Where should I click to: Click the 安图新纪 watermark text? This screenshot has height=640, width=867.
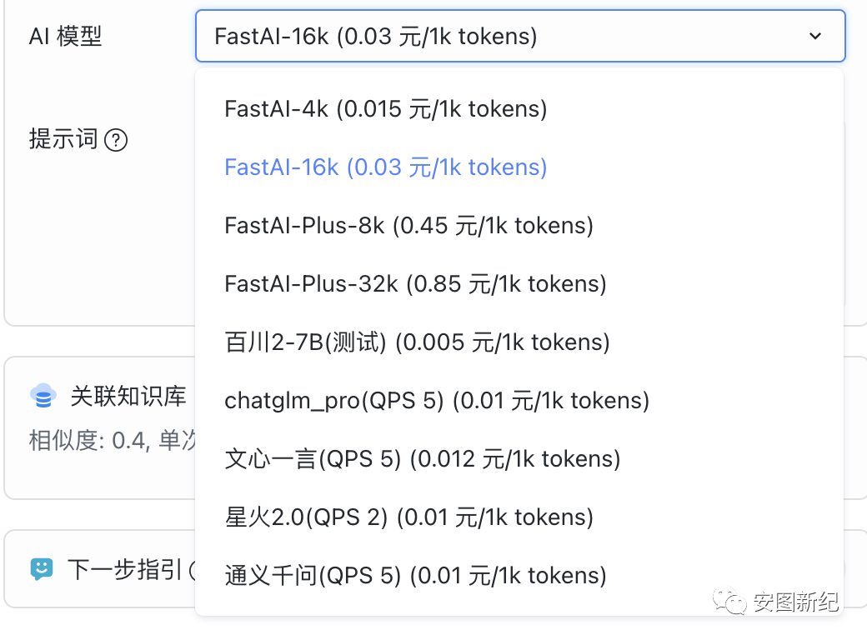796,601
